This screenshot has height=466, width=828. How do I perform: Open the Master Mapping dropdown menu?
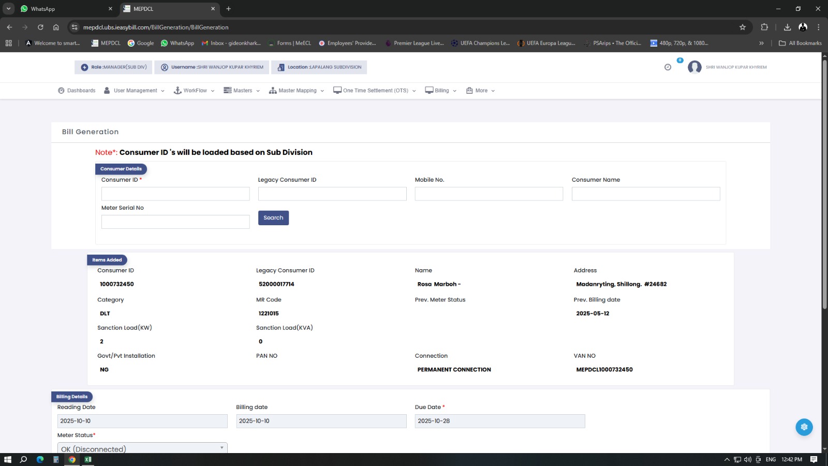pyautogui.click(x=297, y=91)
